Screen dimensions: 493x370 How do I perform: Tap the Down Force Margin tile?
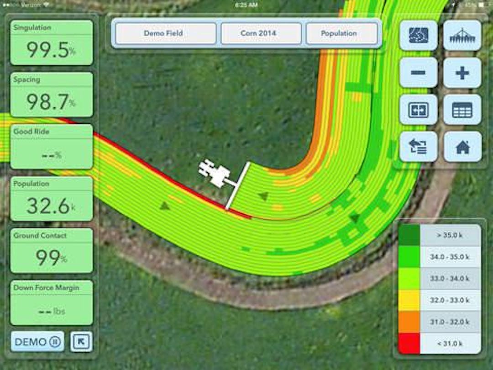click(x=51, y=303)
